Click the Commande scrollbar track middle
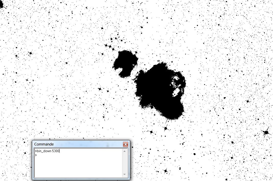Screen dimensions: 273x181 (124, 163)
